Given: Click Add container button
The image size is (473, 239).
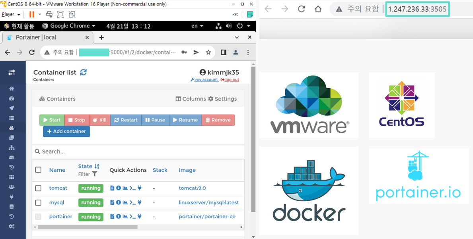Looking at the screenshot, I should pos(66,131).
